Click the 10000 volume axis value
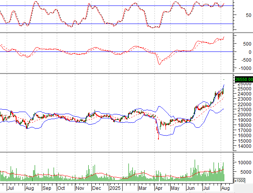Viewport: 253px width, 193px height. (244, 163)
